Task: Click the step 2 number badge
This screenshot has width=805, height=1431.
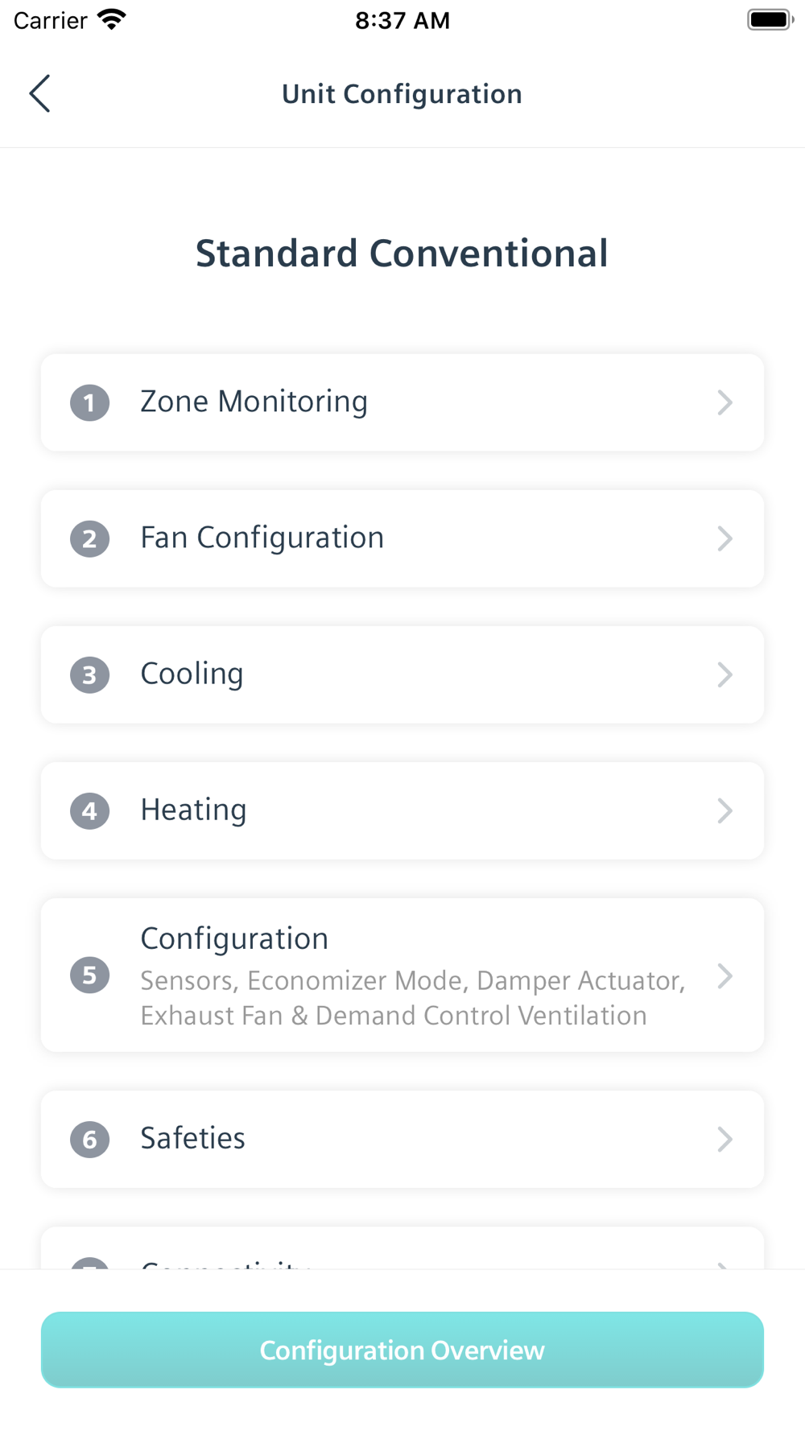Action: pos(89,538)
